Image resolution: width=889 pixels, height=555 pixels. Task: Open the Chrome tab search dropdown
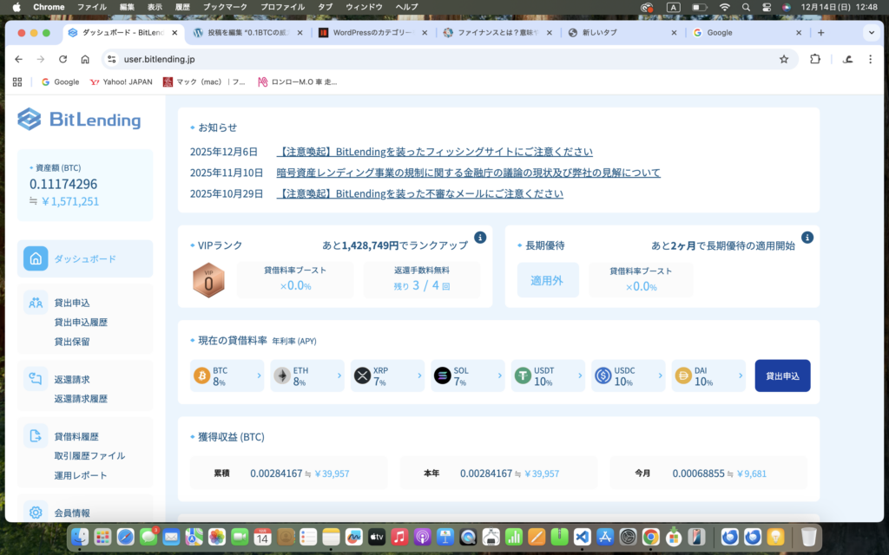coord(871,33)
